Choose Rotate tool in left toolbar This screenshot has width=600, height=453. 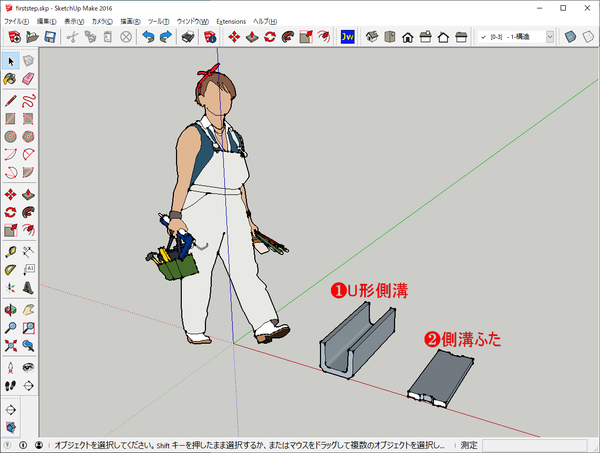(11, 212)
